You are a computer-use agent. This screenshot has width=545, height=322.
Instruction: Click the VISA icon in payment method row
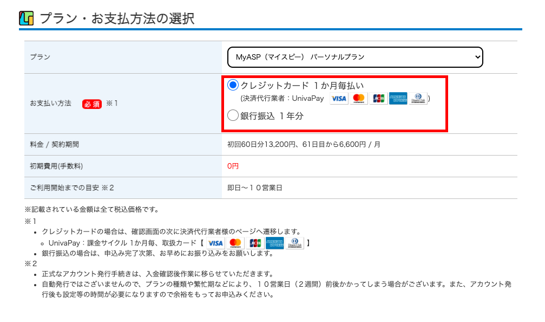339,99
